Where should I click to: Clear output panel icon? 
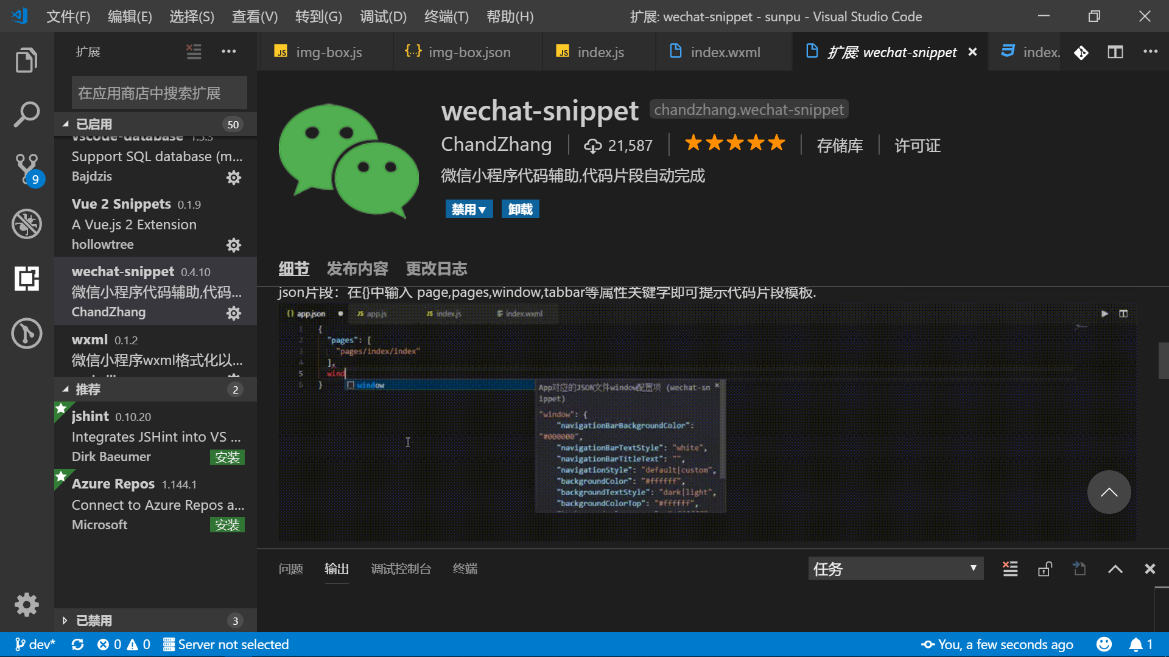point(1010,569)
